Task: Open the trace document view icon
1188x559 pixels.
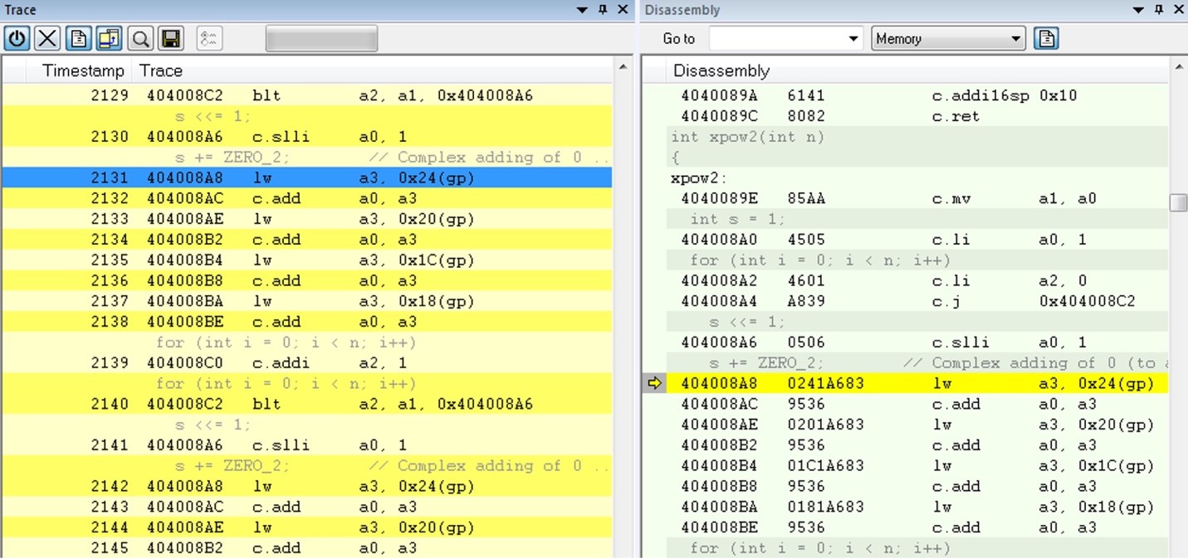Action: (76, 37)
